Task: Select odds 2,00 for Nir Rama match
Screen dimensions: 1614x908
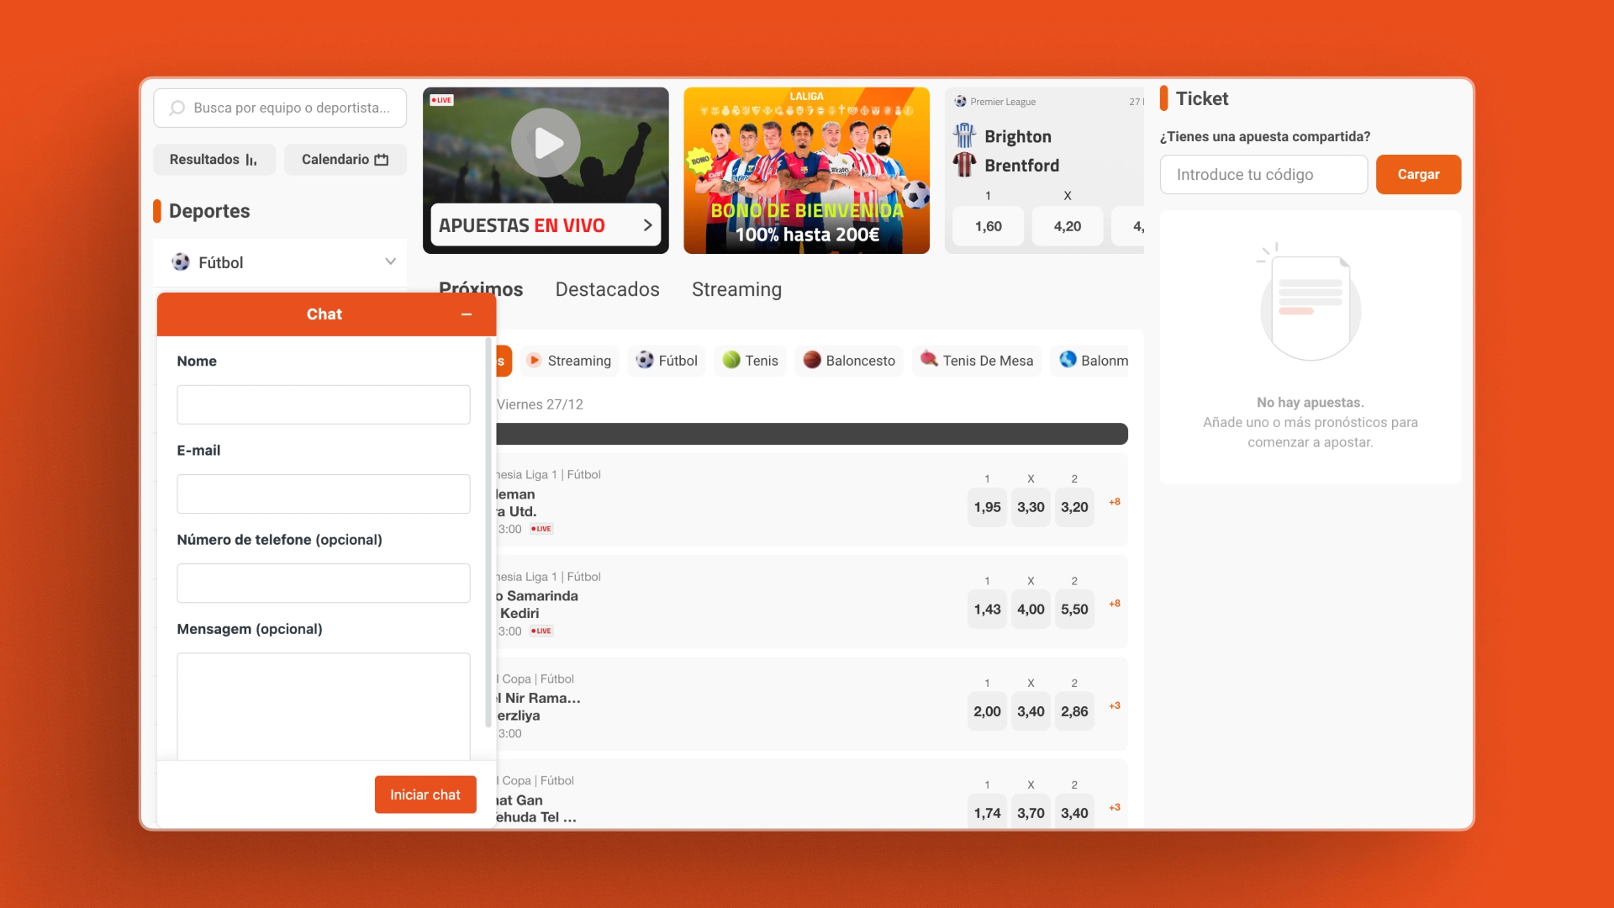Action: pyautogui.click(x=987, y=711)
